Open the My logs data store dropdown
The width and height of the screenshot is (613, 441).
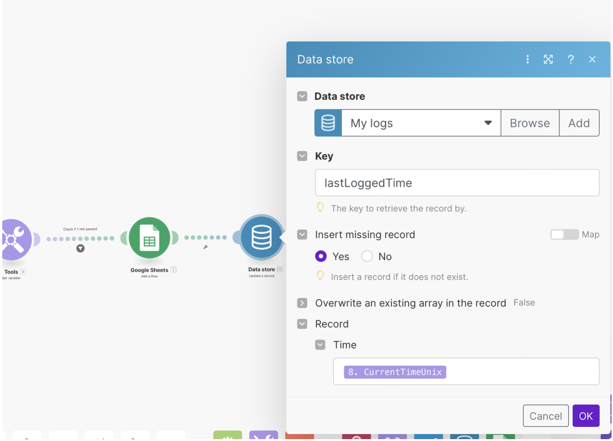pyautogui.click(x=421, y=123)
